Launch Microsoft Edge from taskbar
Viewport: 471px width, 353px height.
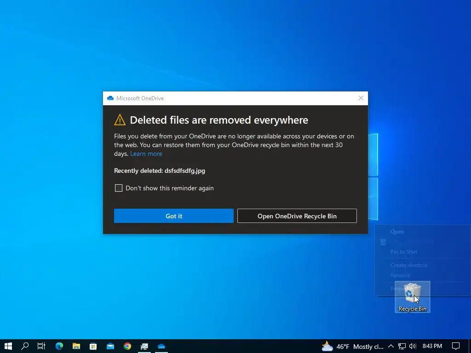[59, 346]
